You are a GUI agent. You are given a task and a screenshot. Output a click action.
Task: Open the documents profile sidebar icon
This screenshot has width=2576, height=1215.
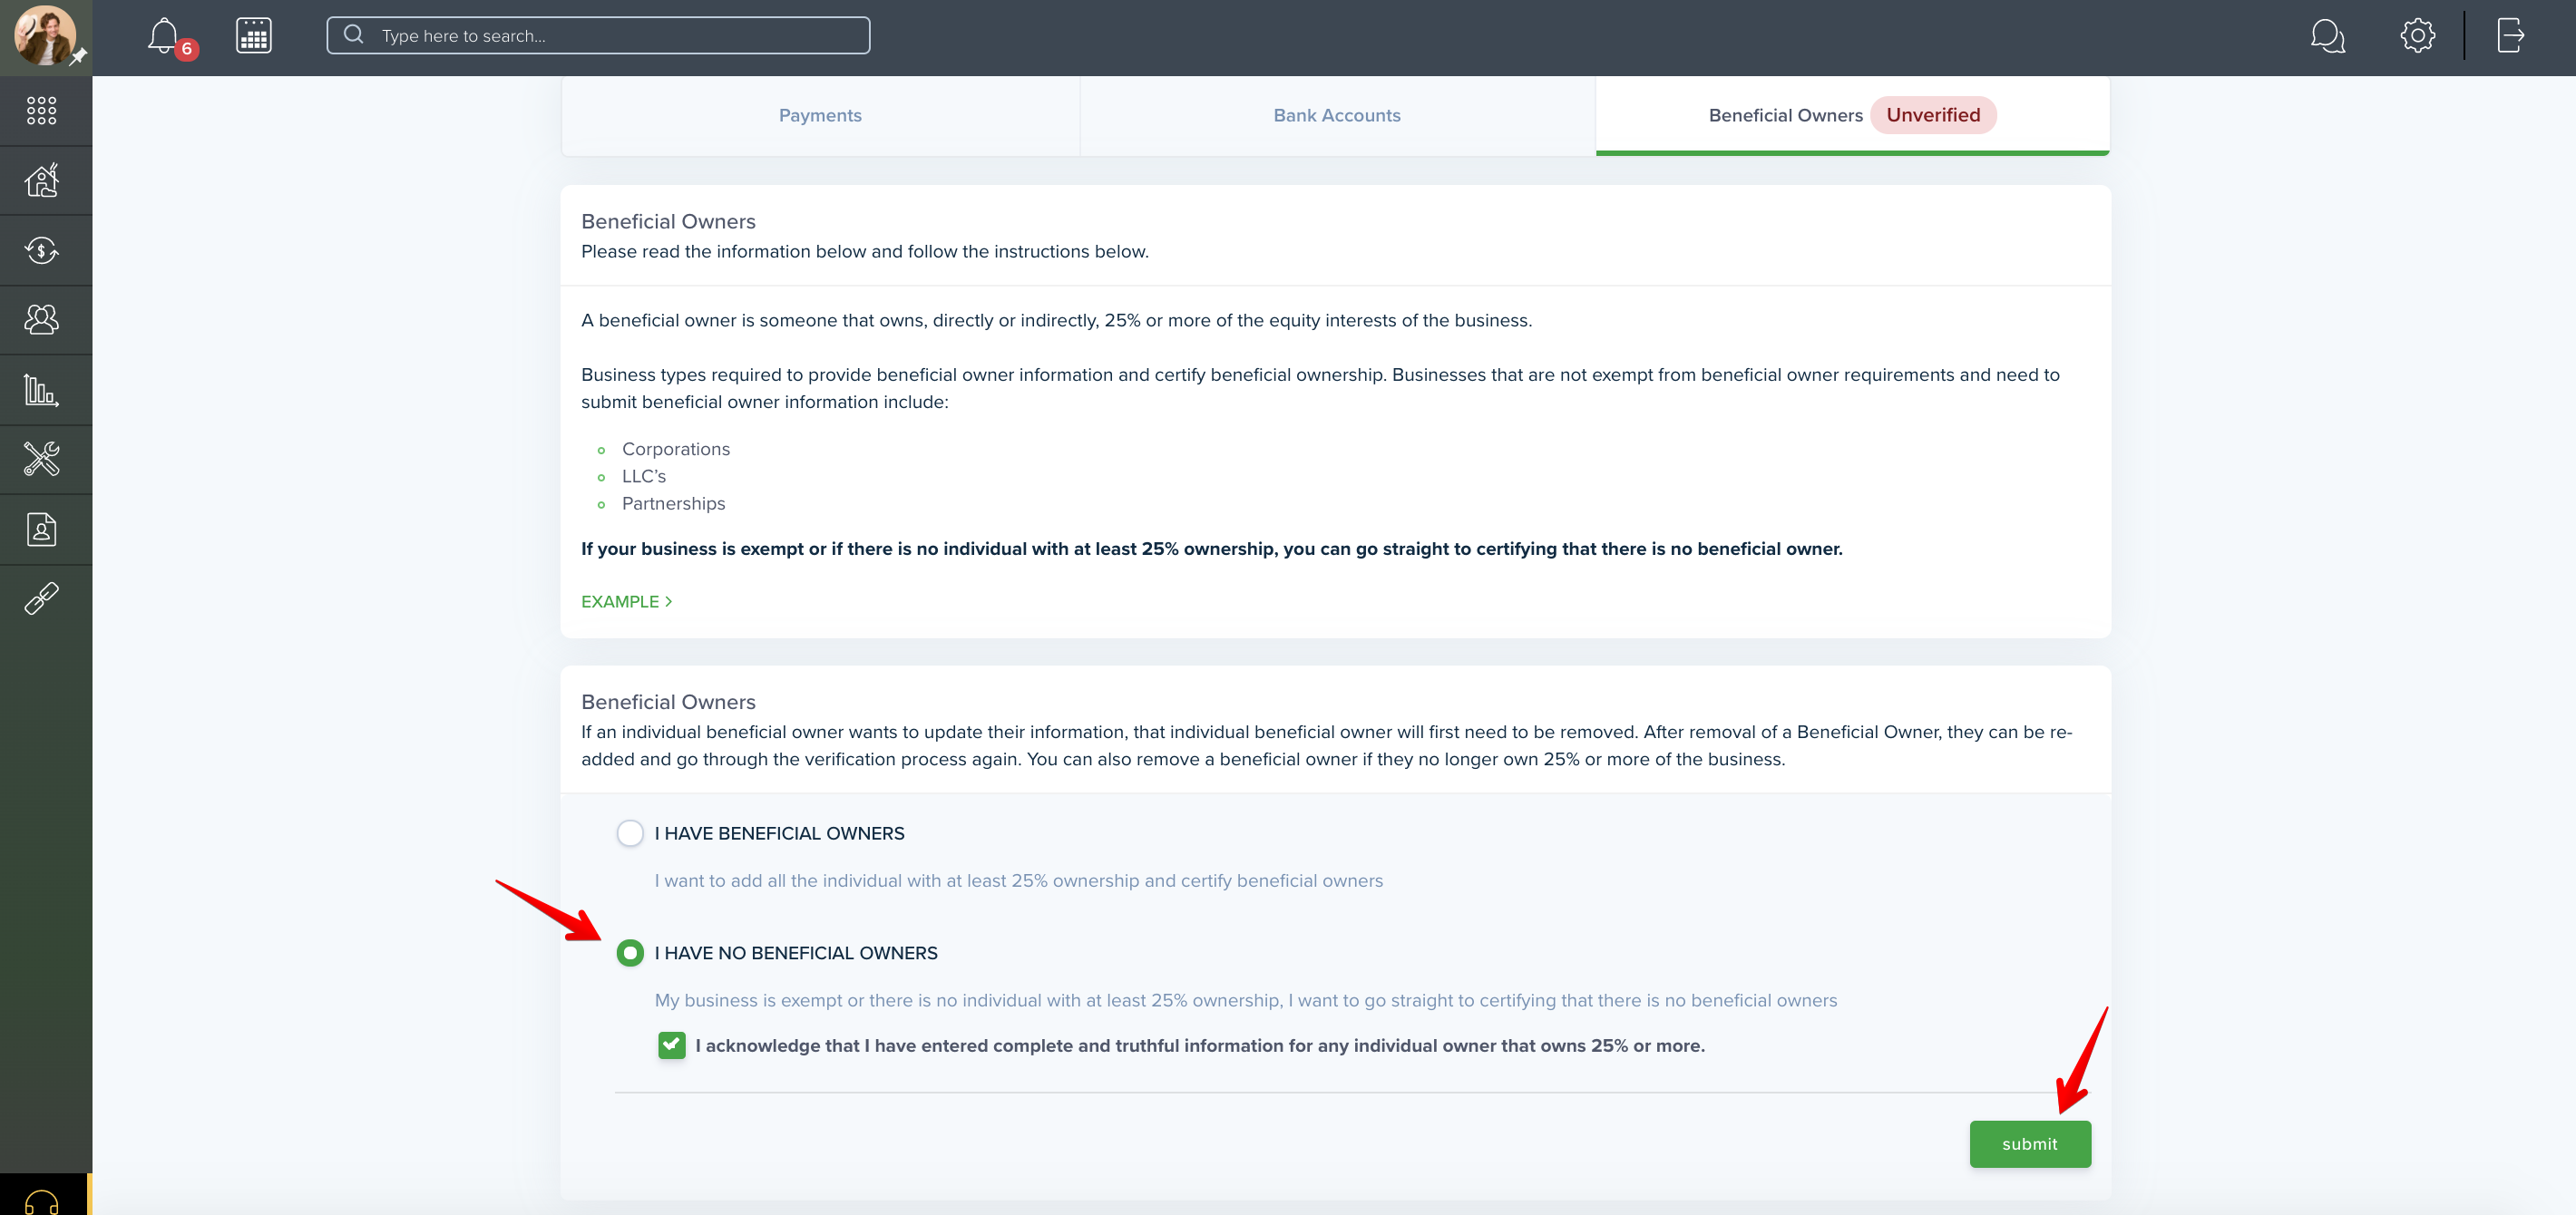tap(42, 529)
